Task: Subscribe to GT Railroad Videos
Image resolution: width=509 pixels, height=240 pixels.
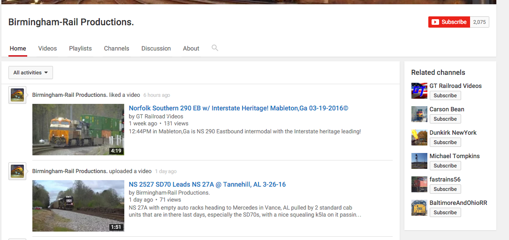Action: coord(445,95)
